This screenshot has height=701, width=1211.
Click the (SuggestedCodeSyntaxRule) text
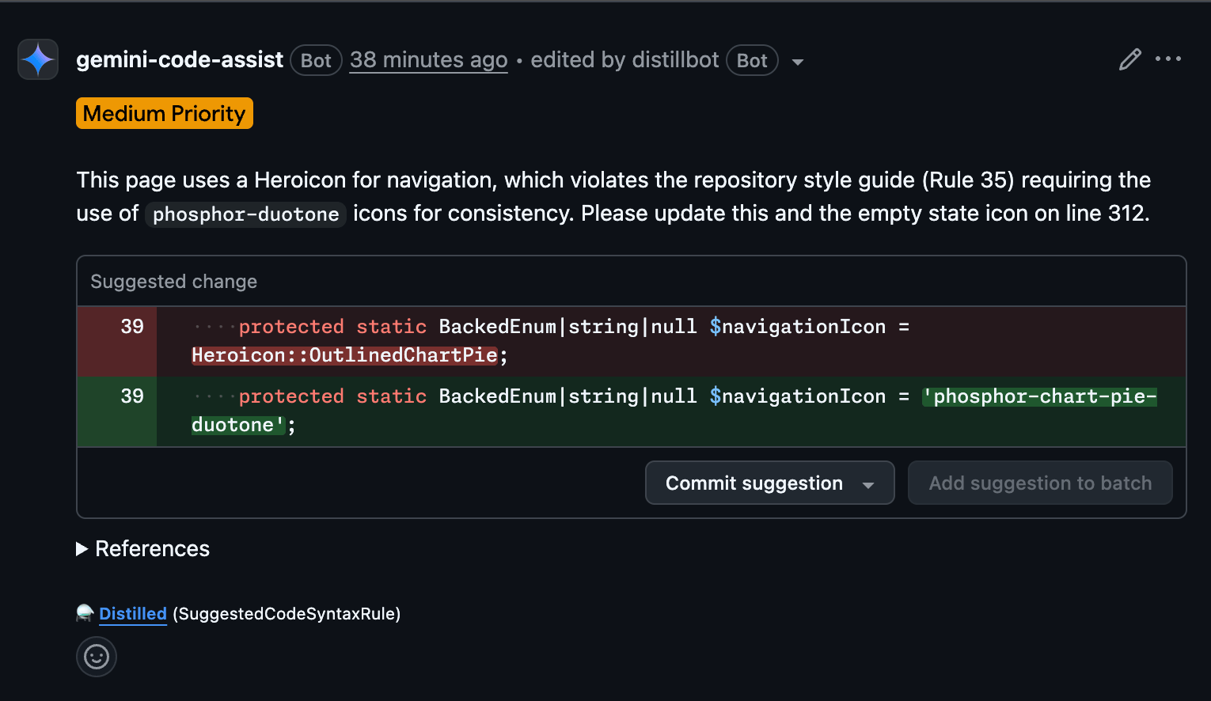tap(287, 614)
